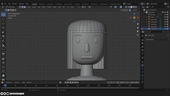
Task: Open the Blender logo menu
Action: (2, 4)
